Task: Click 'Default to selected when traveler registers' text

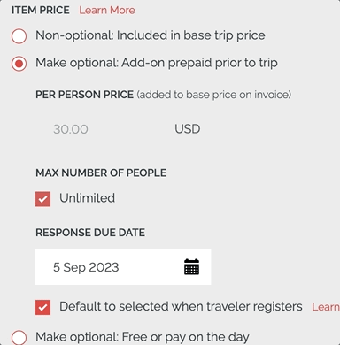Action: (181, 306)
